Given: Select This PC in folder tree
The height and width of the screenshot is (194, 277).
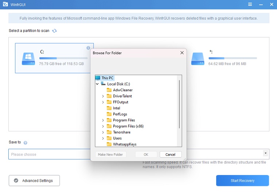Looking at the screenshot, I should 108,78.
